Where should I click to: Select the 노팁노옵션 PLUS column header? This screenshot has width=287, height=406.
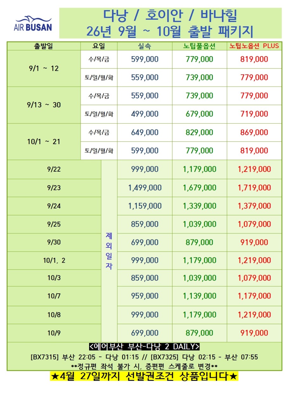pyautogui.click(x=254, y=46)
